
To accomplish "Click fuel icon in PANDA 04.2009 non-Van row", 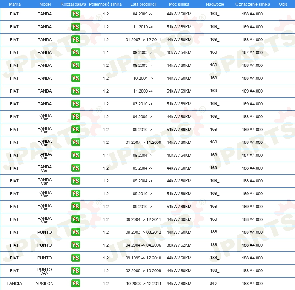I will 75,14.
